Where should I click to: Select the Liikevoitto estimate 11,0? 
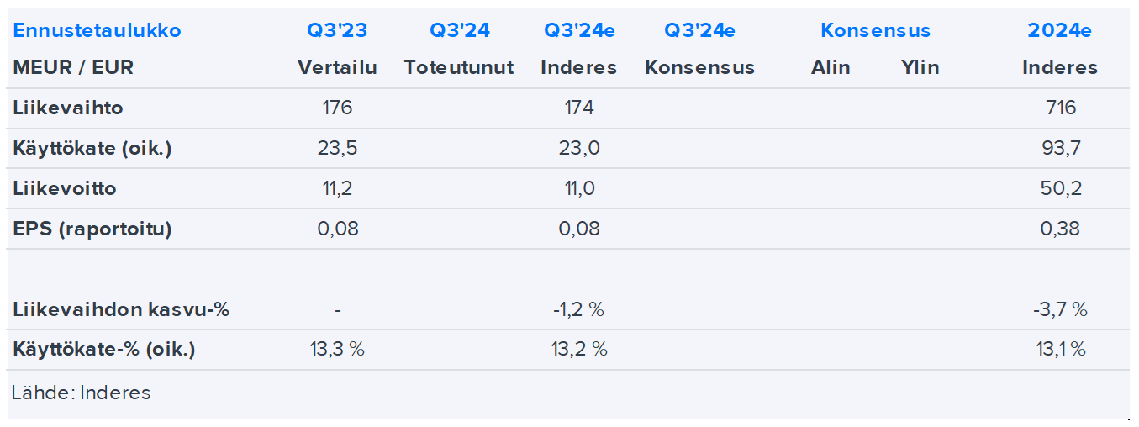coord(579,188)
